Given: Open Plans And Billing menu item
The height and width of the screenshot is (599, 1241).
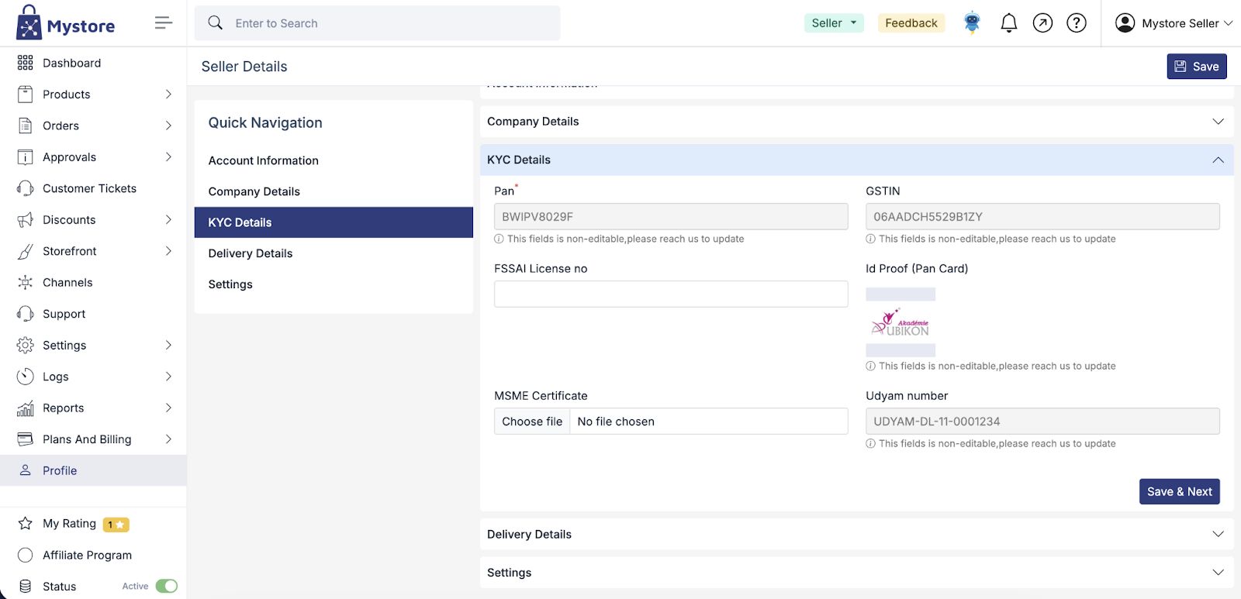Looking at the screenshot, I should 87,439.
